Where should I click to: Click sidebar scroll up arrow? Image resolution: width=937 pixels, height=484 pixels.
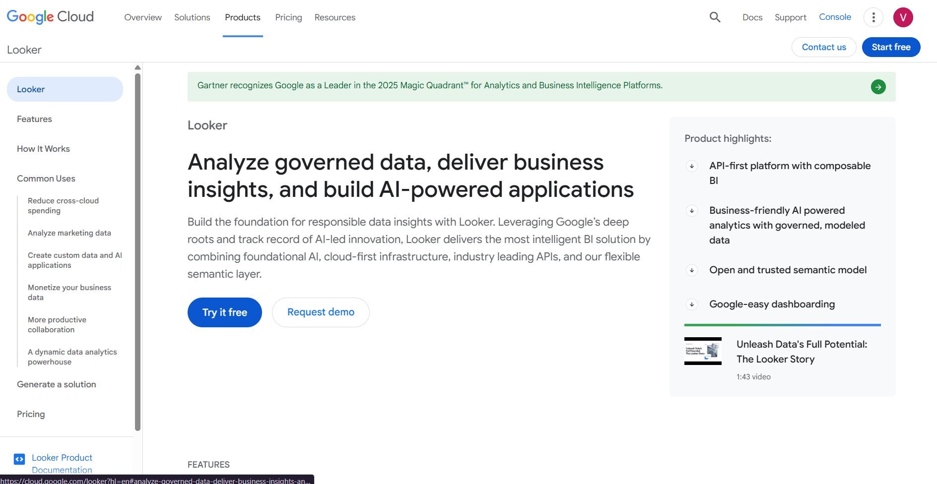pyautogui.click(x=138, y=67)
